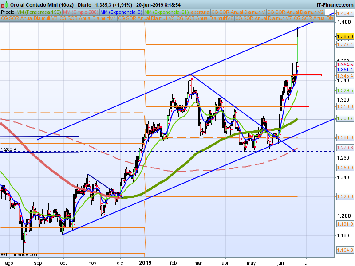The height and width of the screenshot is (266, 355).
Task: Click the nov month label on time axis
Action: point(92,263)
